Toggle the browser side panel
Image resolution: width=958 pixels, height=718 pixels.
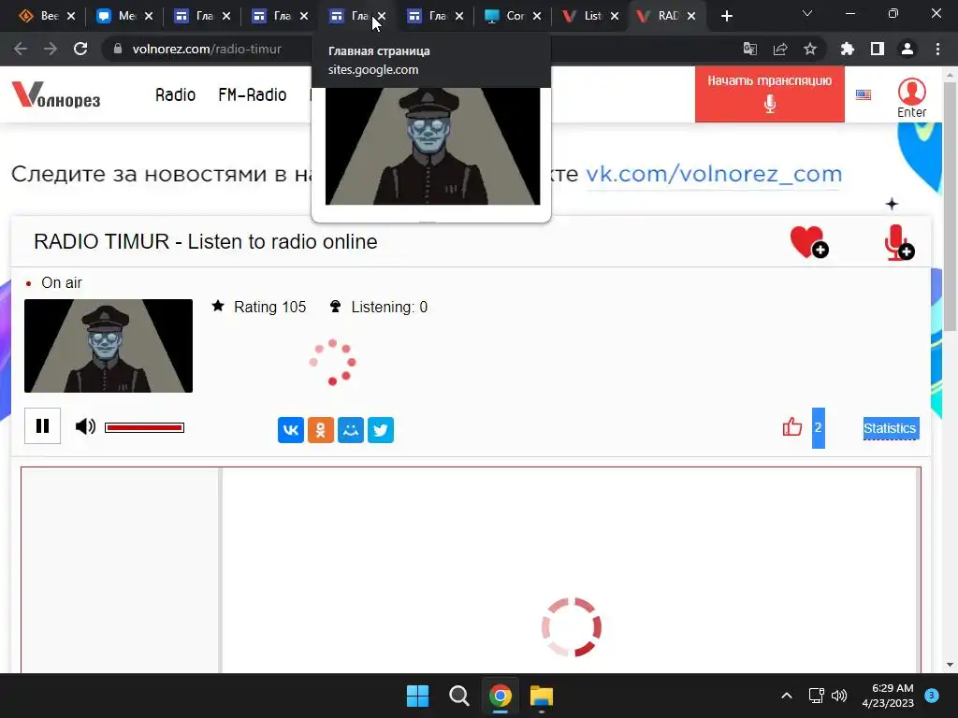coord(878,49)
